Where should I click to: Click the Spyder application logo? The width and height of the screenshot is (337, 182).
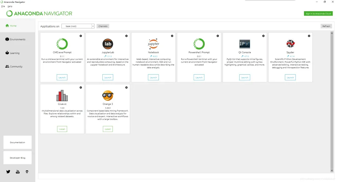point(291,44)
